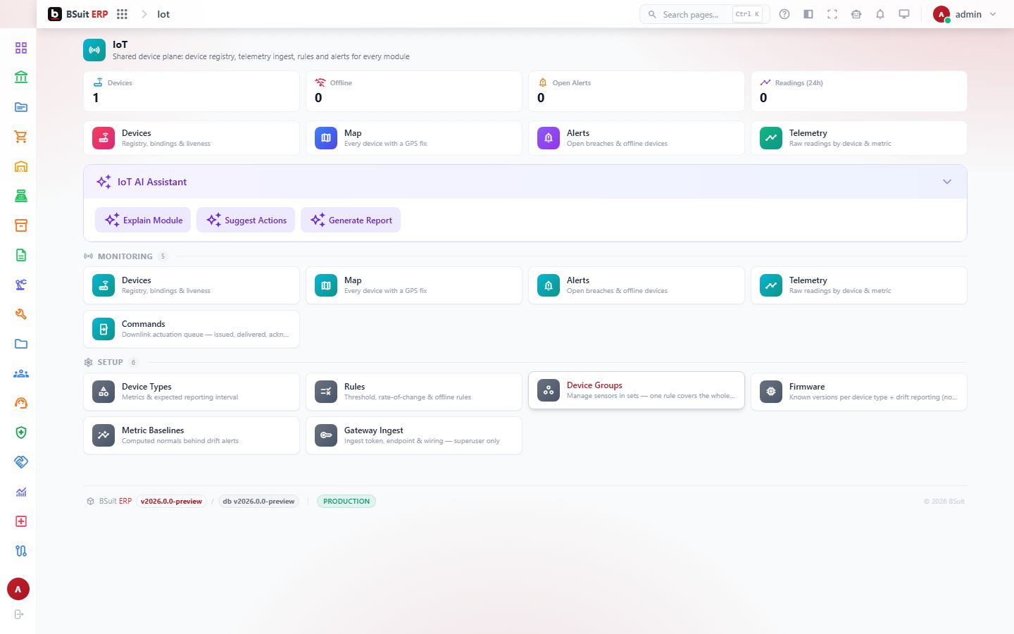Click the Search pages field

(704, 14)
